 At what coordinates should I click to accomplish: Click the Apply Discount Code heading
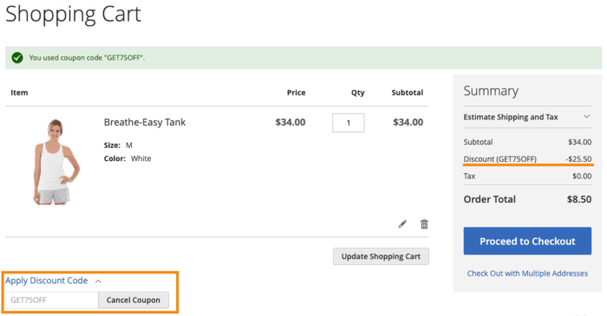point(47,281)
